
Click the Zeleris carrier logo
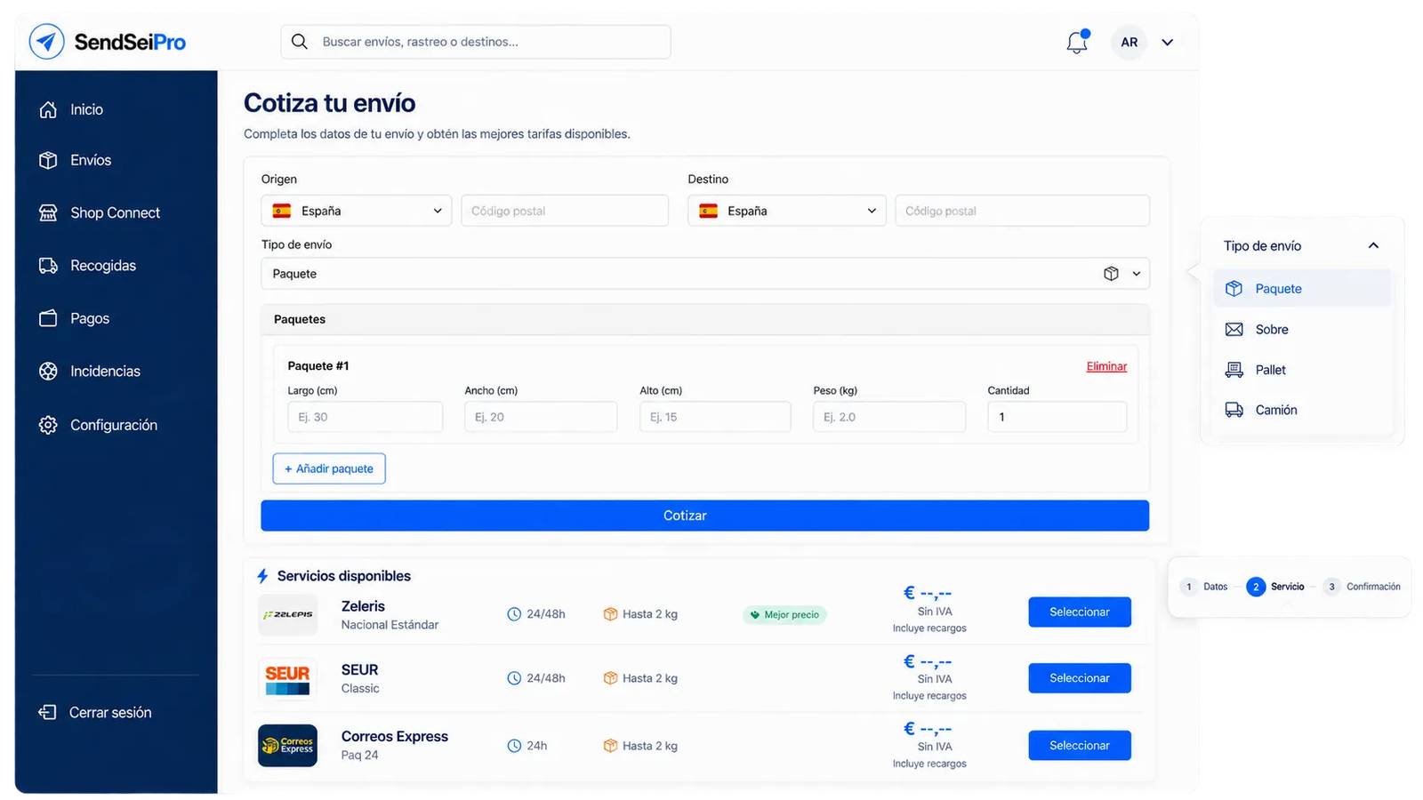point(287,614)
